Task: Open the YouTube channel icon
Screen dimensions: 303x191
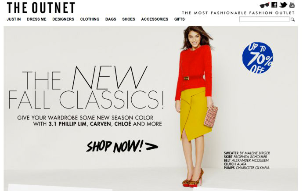Action: (x=292, y=5)
